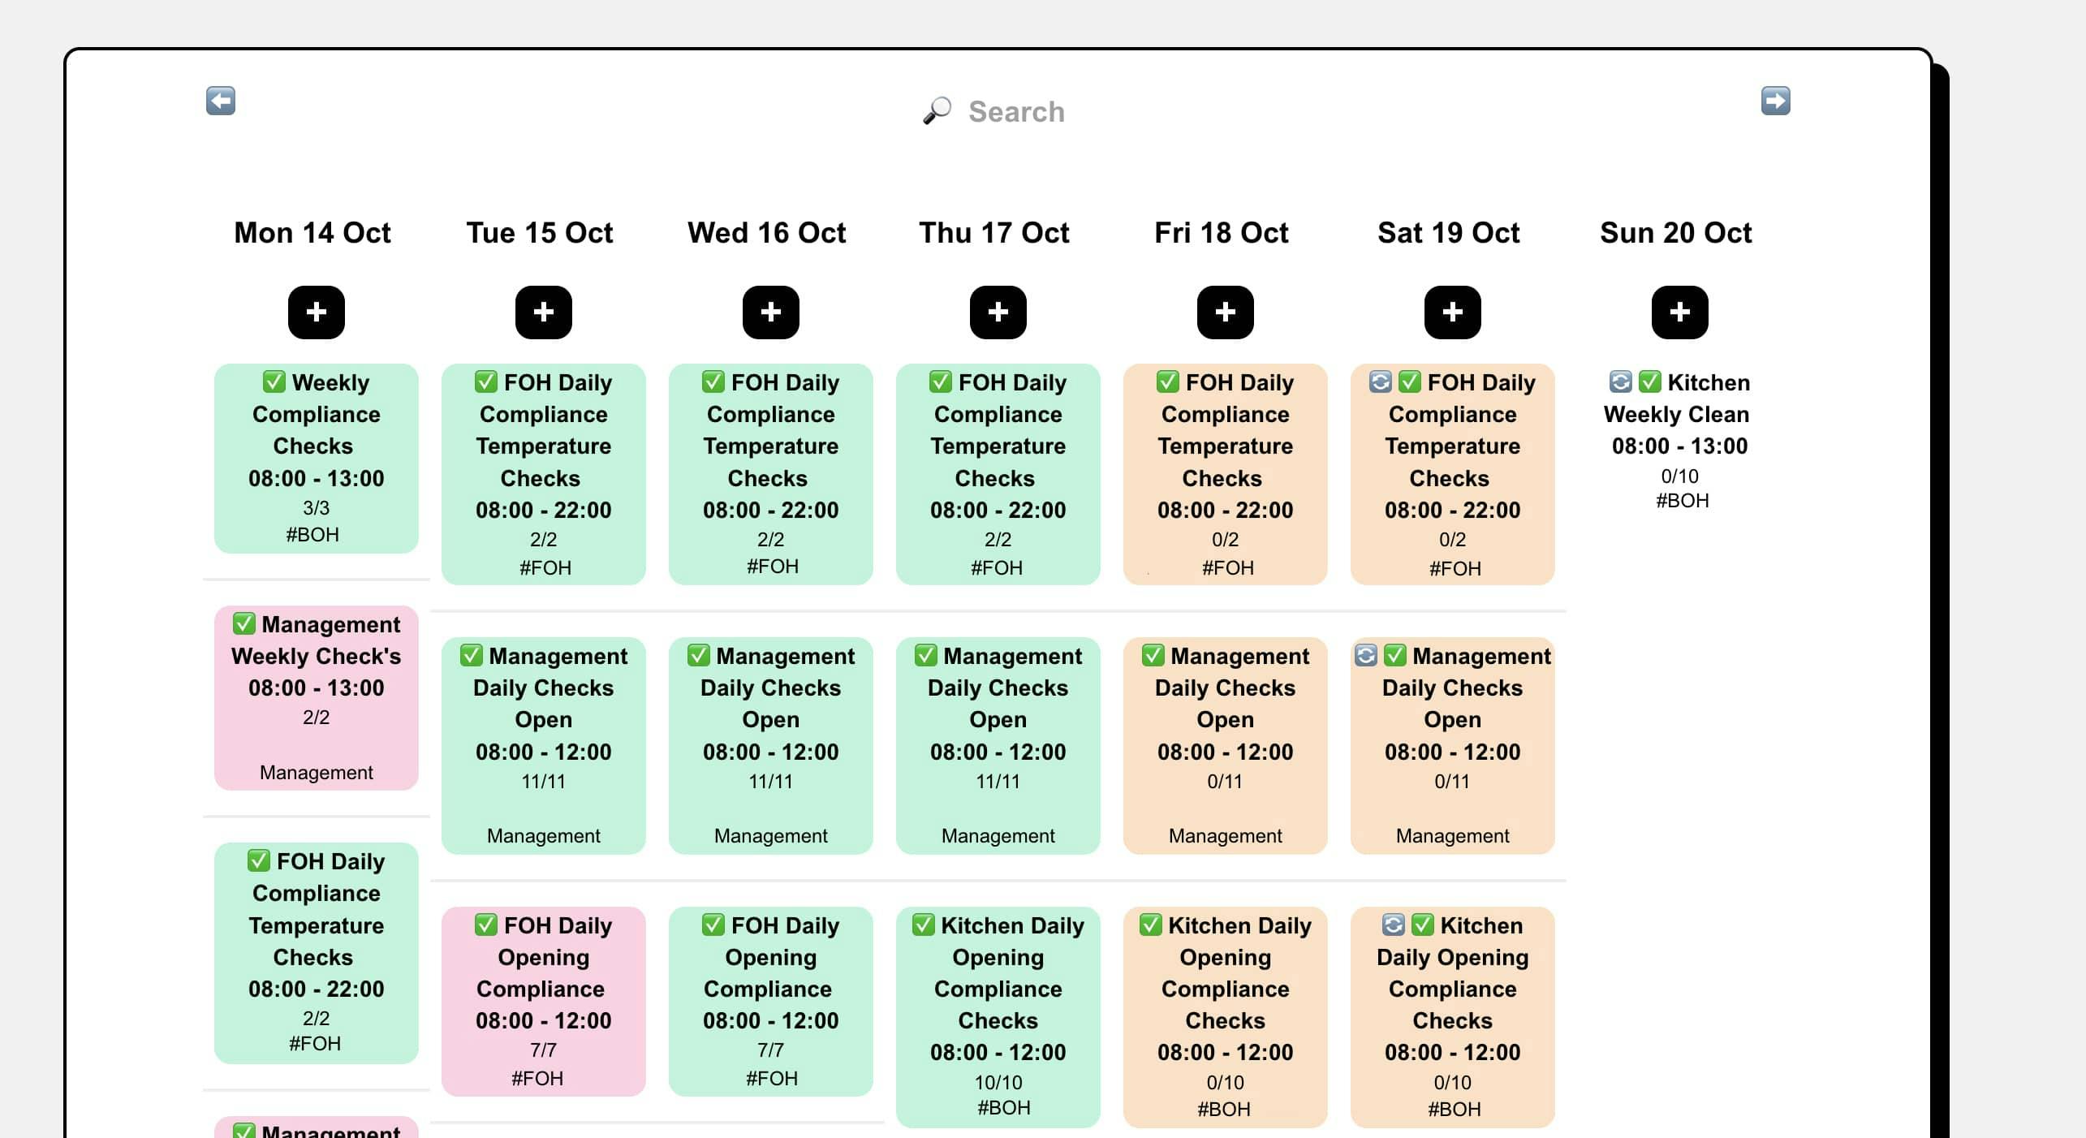Toggle checkmark on Weekly Compliance Checks card

(274, 381)
